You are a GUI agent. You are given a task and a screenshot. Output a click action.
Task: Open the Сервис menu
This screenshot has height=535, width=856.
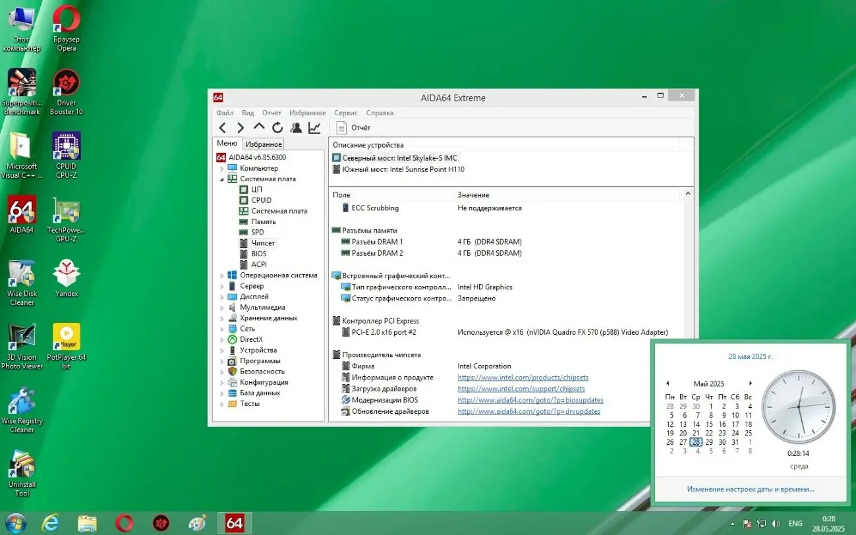pos(345,113)
